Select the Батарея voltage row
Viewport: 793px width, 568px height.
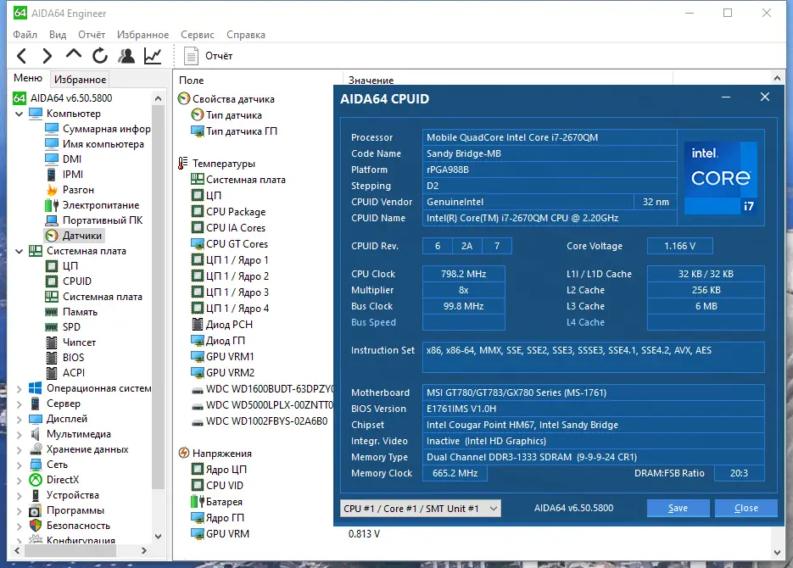click(224, 502)
